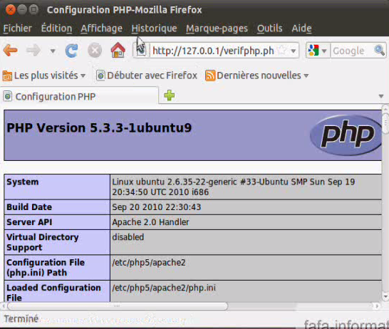389x329 pixels.
Task: Click the site identity icon in address bar
Action: pyautogui.click(x=141, y=51)
